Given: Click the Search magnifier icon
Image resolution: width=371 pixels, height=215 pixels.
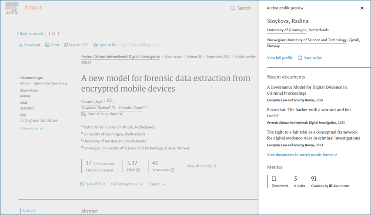Looking at the screenshot, I should 233,8.
